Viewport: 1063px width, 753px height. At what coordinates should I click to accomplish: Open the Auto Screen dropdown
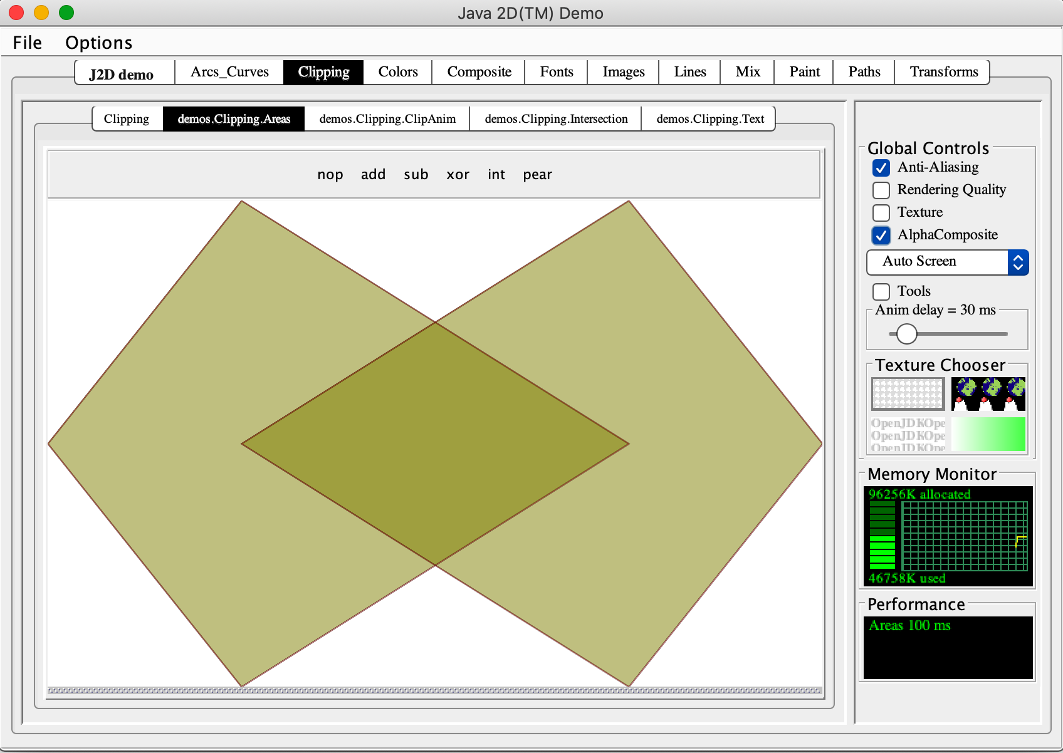coord(947,262)
